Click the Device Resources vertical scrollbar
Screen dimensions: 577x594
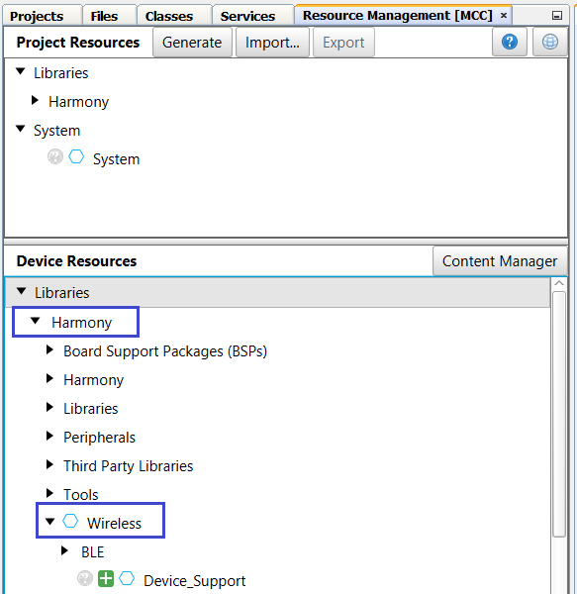(x=559, y=414)
